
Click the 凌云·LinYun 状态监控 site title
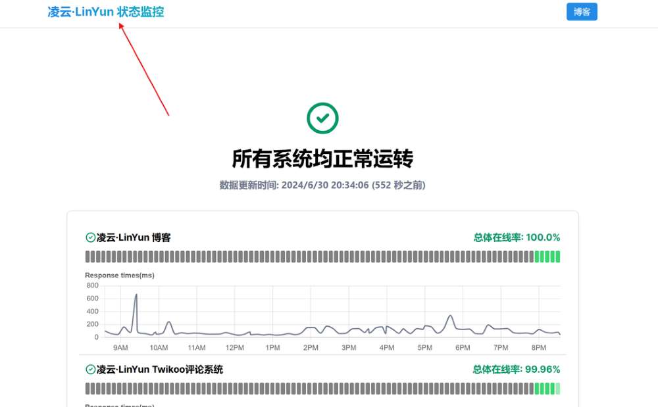pyautogui.click(x=106, y=12)
